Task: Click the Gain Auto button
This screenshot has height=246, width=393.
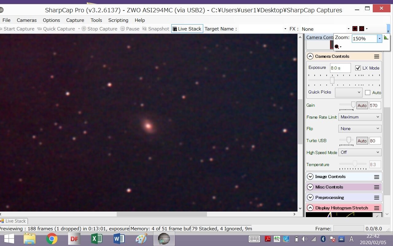Action: 362,105
